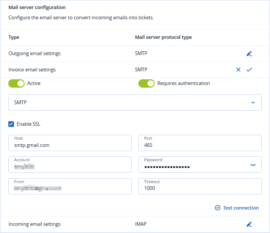Disable the Requires authentication switch
270x233 pixels.
146,83
